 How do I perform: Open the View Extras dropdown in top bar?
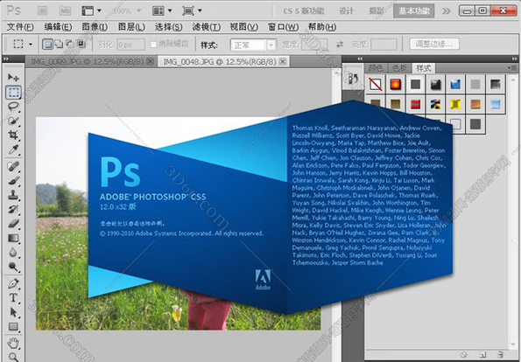(91, 11)
